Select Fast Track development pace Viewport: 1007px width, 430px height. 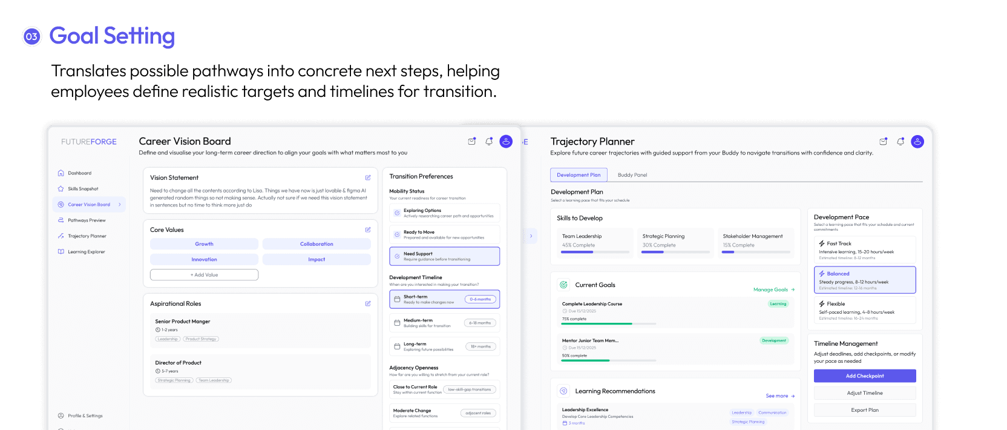pos(865,250)
